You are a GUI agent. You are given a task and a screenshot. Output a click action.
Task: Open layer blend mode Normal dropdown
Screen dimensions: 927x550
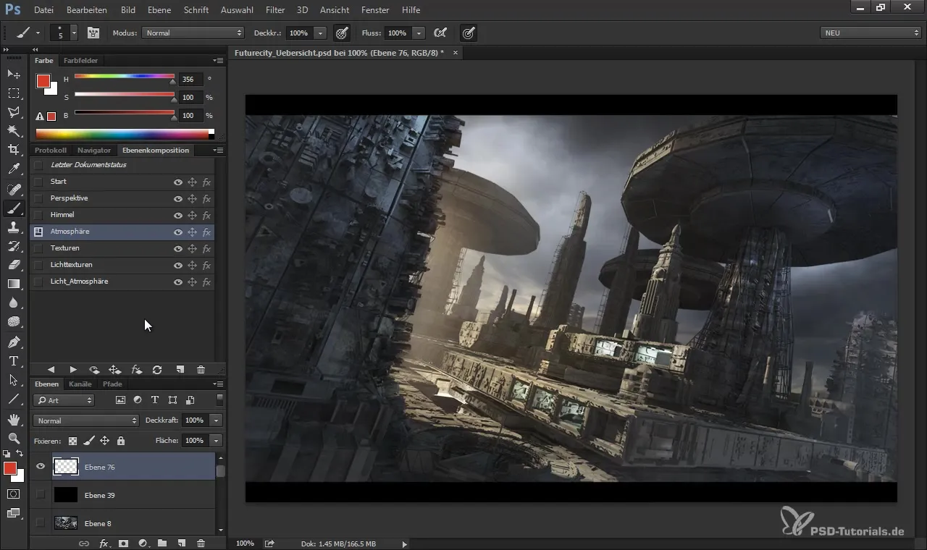pyautogui.click(x=85, y=420)
